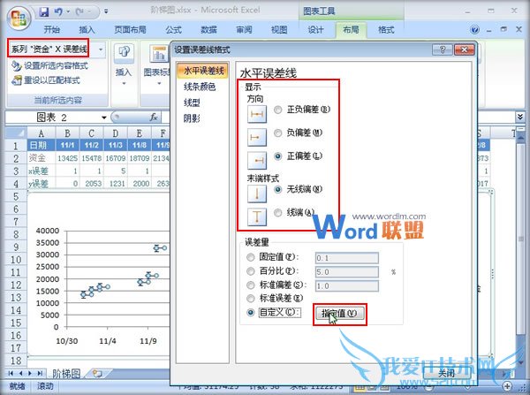Click the redo arrow icon
Screen dimensions: 530x395
79,12
